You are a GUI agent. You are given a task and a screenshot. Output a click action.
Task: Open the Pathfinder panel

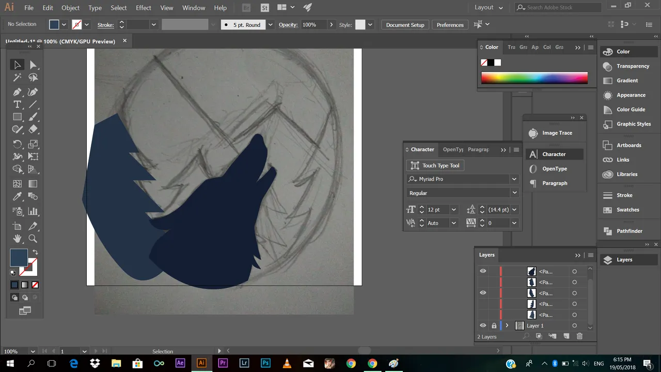tap(629, 231)
